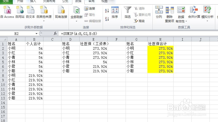The width and height of the screenshot is (218, 122).
Task: Click cell H1 社医保合计
Action: pos(160,44)
